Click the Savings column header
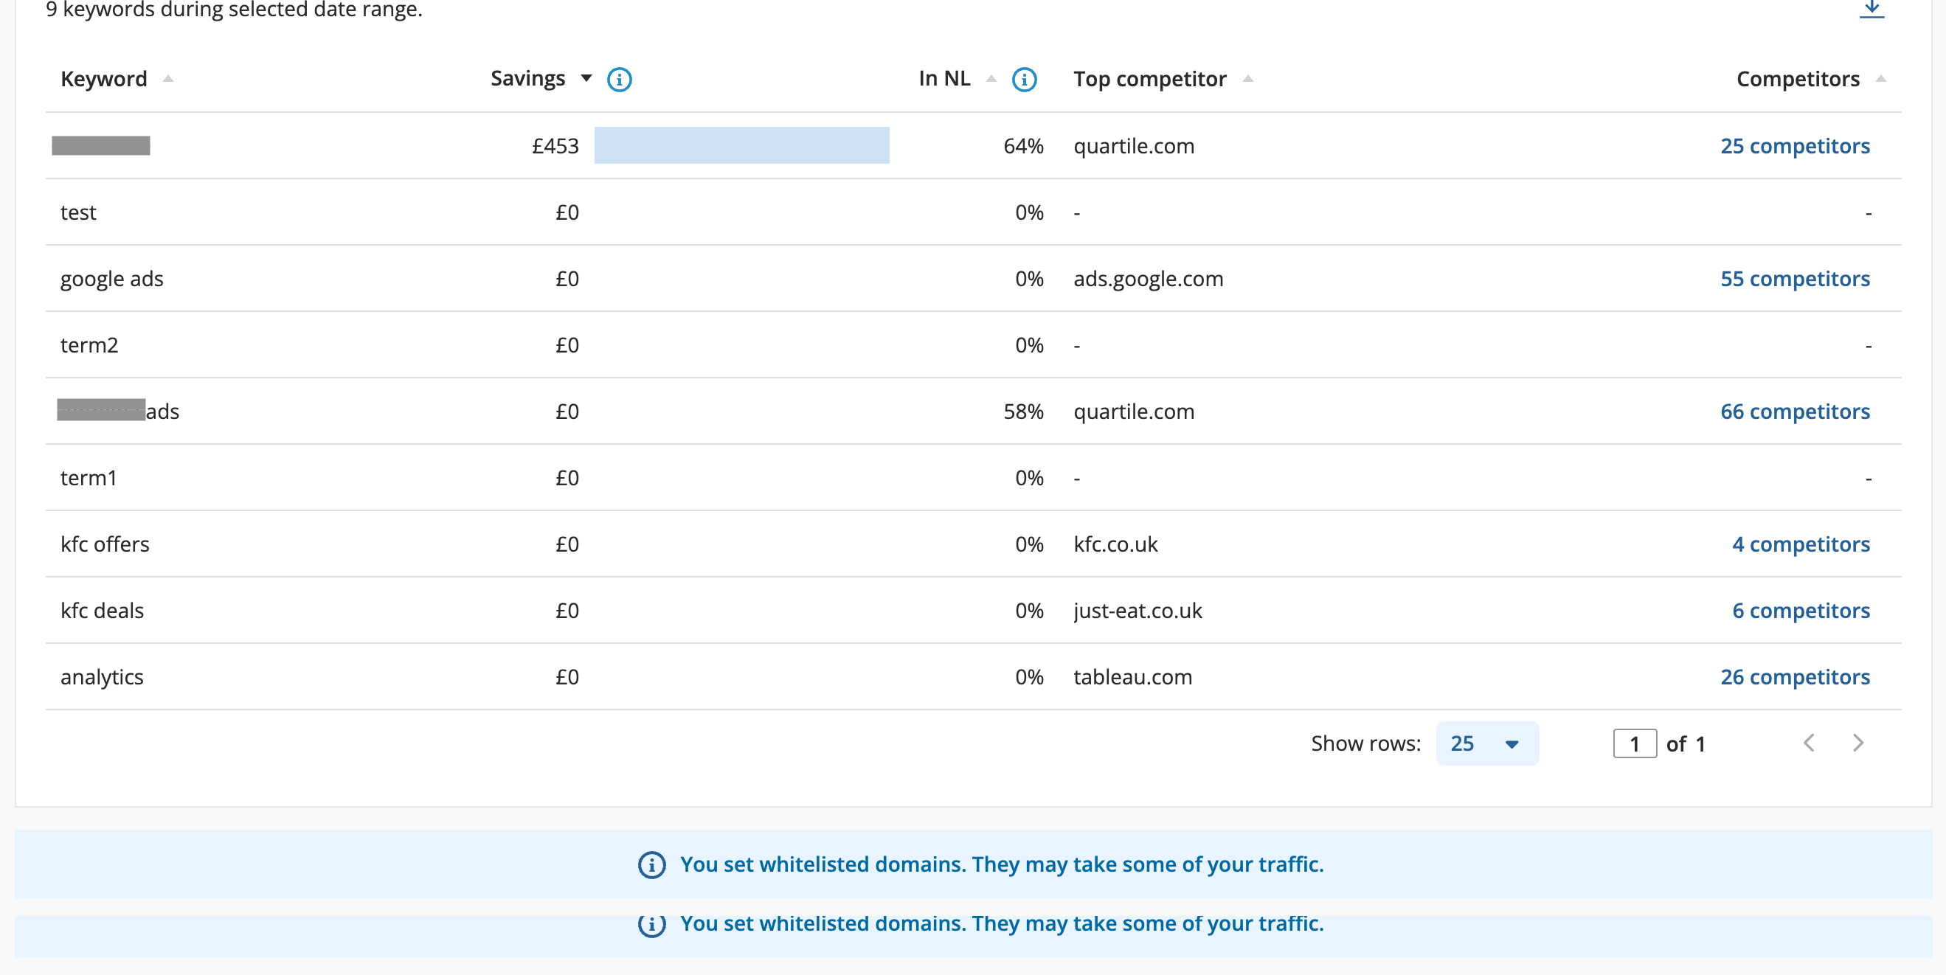 (x=527, y=78)
